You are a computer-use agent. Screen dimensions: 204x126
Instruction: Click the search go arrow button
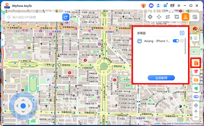pyautogui.click(x=66, y=17)
